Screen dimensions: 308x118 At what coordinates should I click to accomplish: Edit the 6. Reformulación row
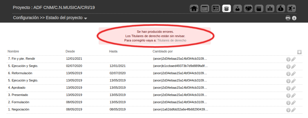tap(293, 74)
